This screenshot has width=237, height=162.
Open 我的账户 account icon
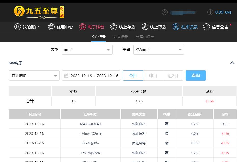(x=17, y=27)
